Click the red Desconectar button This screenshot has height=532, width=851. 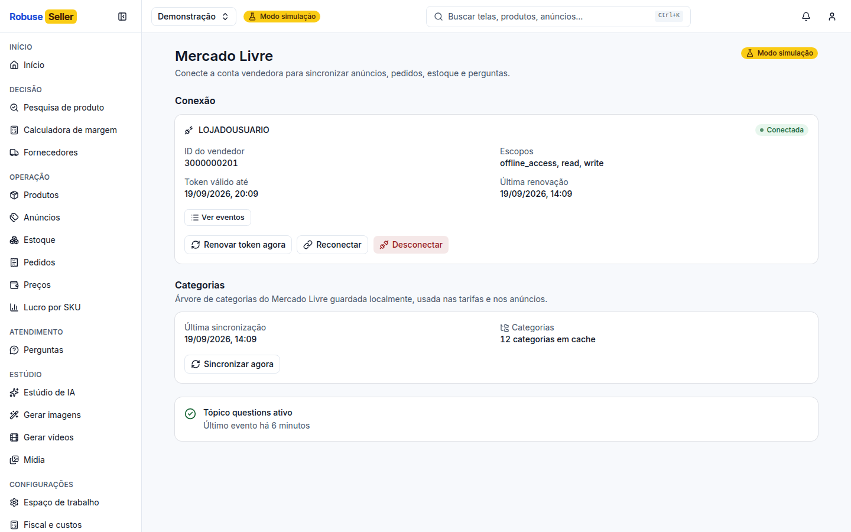(411, 245)
